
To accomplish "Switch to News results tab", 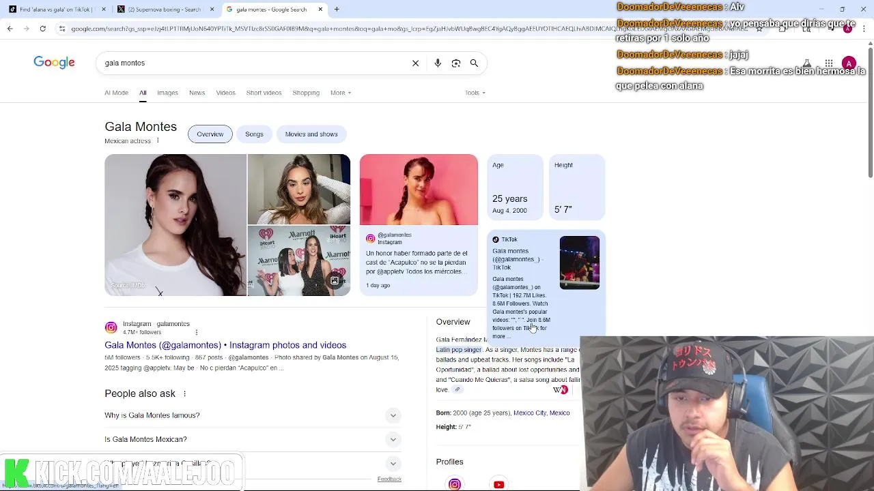I will tap(197, 93).
